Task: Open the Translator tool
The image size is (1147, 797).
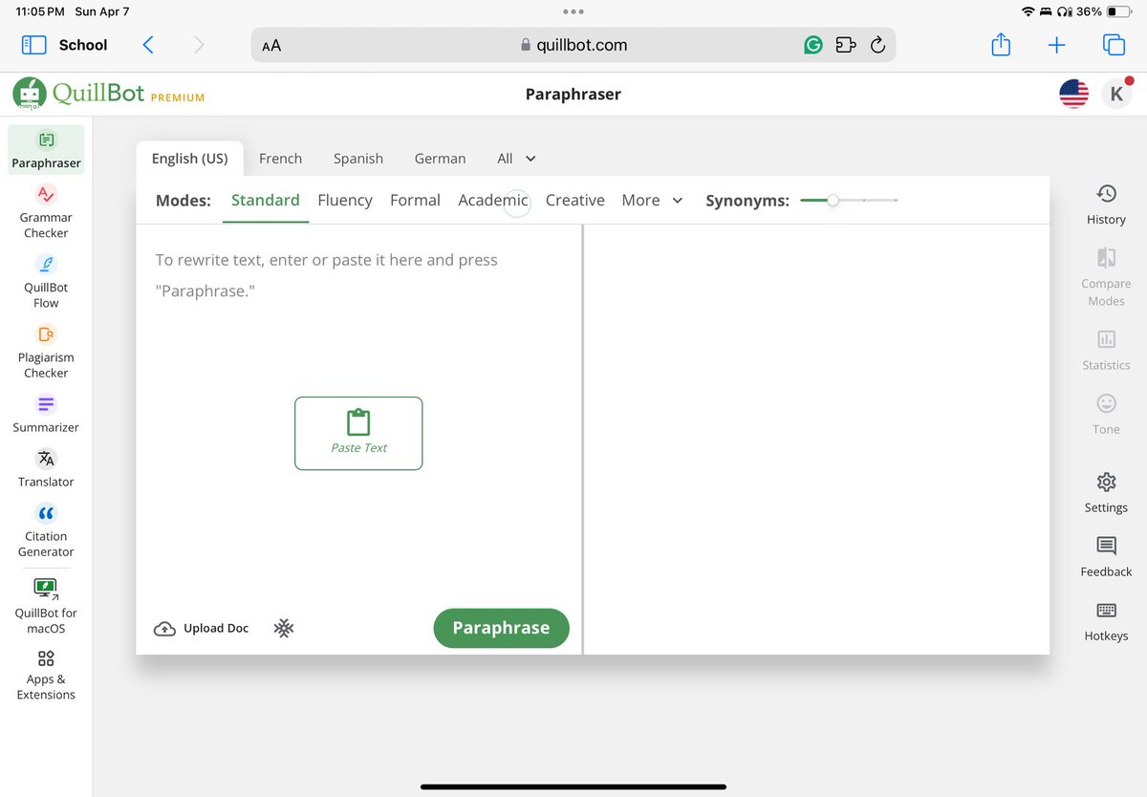Action: pos(46,468)
